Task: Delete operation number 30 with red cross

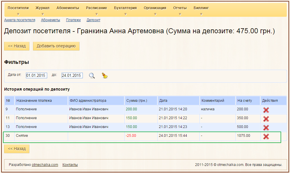Action: 266,137
